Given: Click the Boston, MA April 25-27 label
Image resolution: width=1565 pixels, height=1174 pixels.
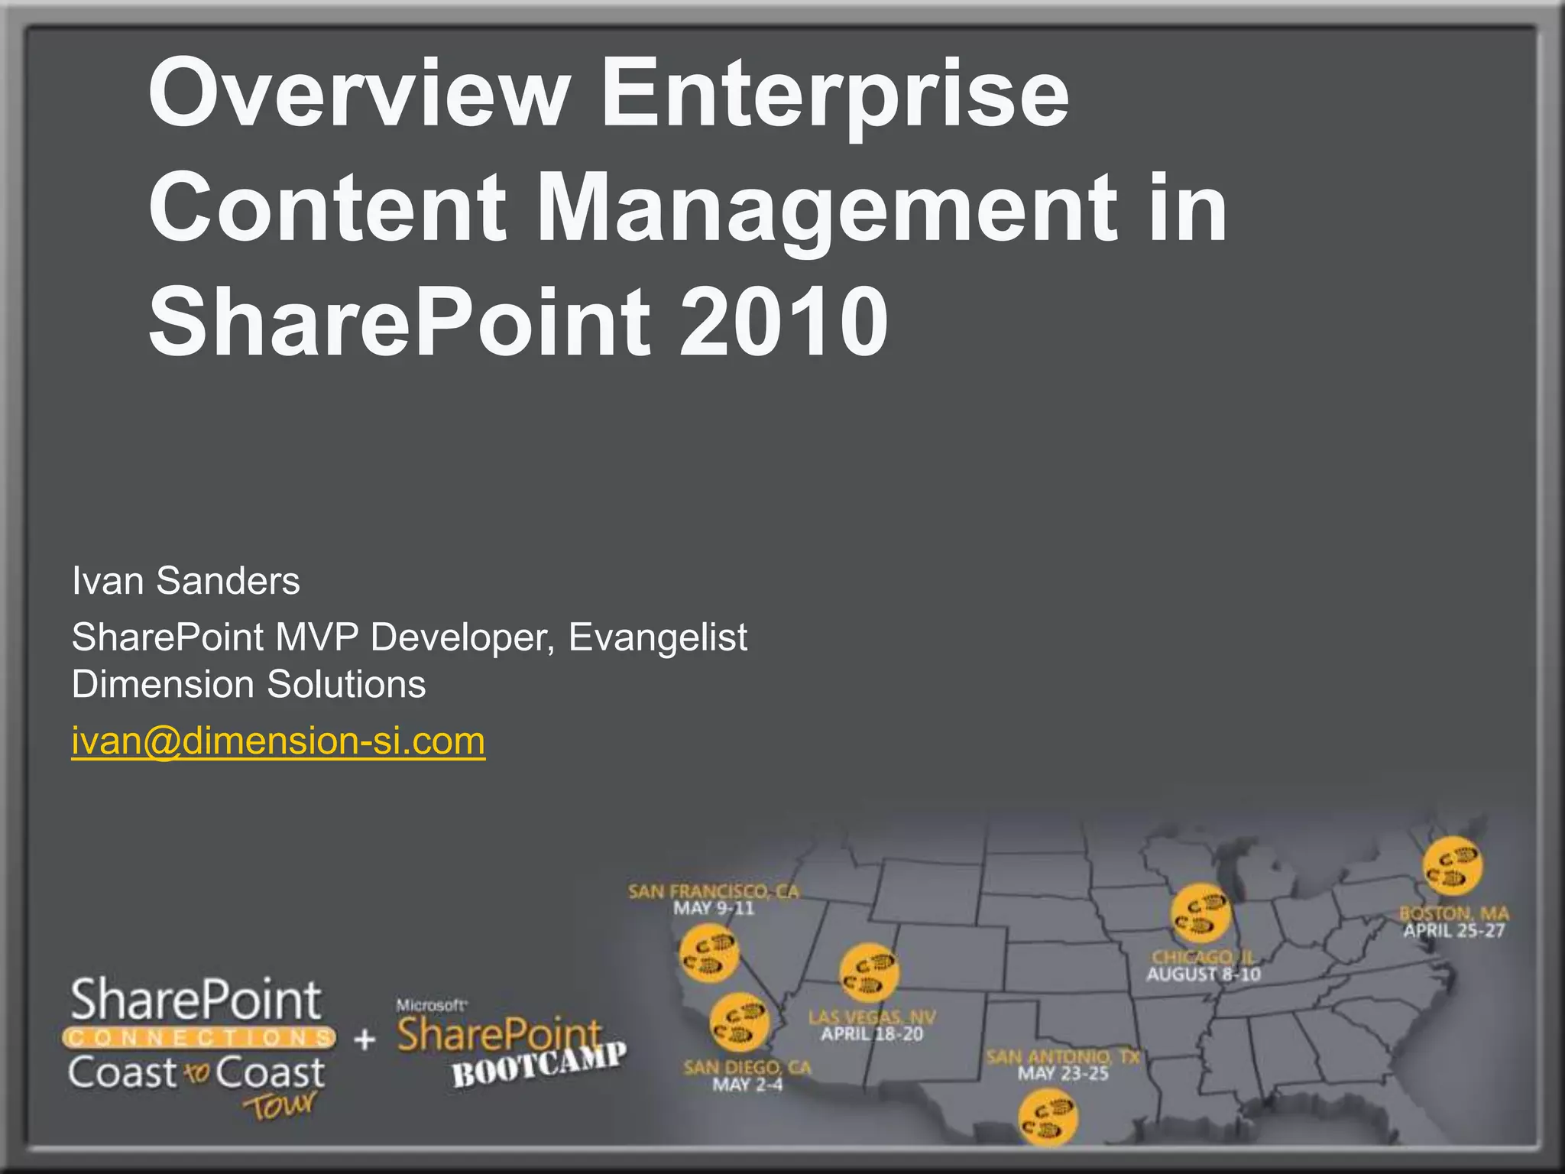Looking at the screenshot, I should pyautogui.click(x=1453, y=922).
